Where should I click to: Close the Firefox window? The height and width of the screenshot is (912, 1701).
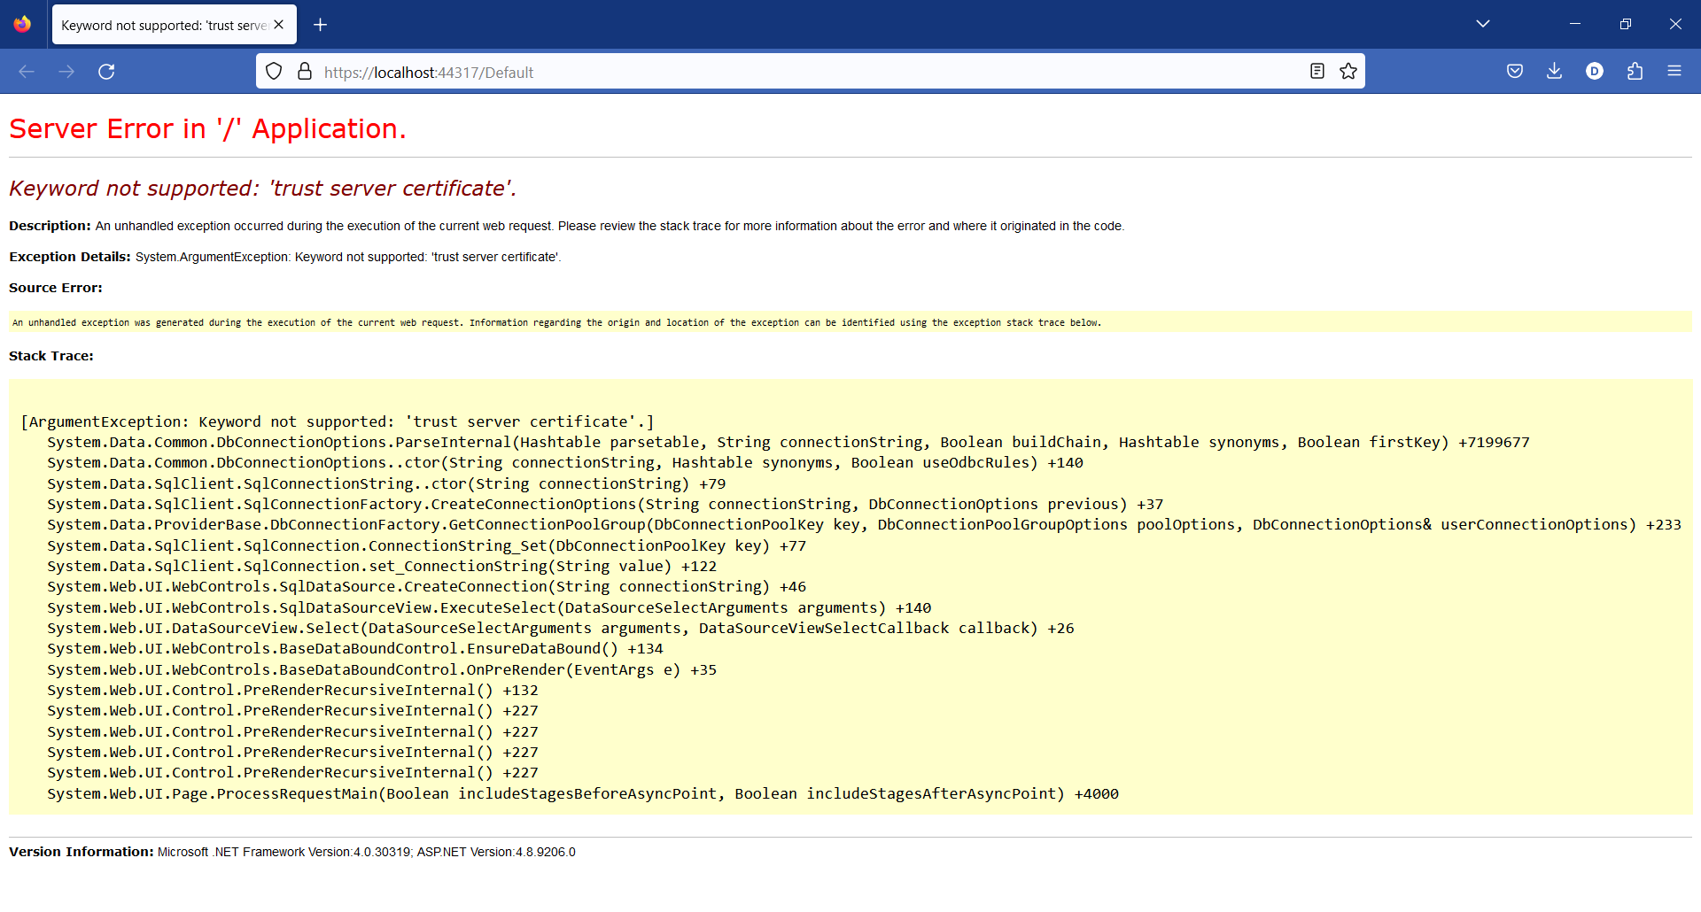[x=1675, y=24]
